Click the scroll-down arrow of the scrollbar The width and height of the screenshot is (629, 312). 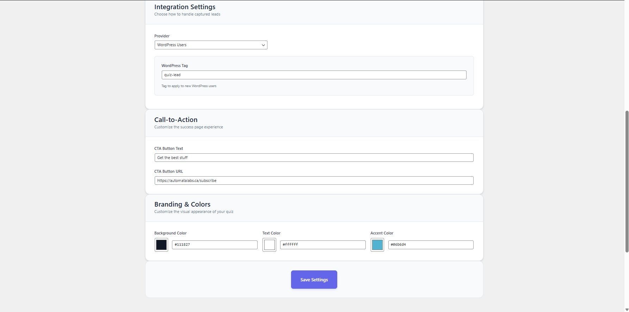(627, 310)
